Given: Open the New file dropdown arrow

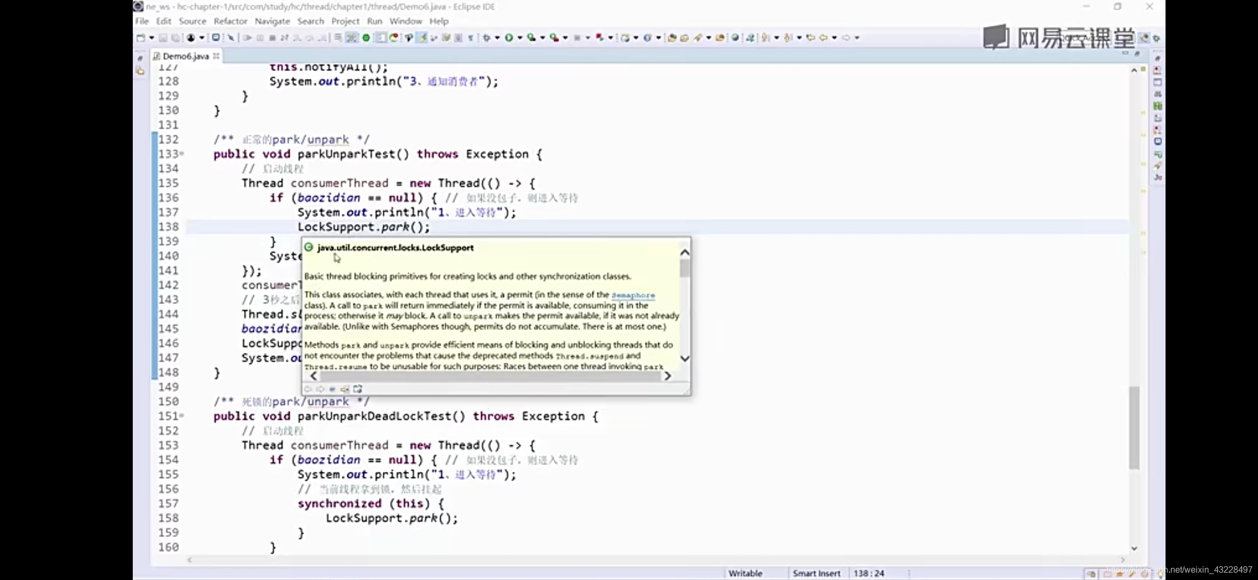Looking at the screenshot, I should point(152,38).
